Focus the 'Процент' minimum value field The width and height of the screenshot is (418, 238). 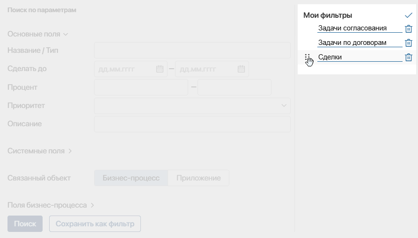coord(141,87)
